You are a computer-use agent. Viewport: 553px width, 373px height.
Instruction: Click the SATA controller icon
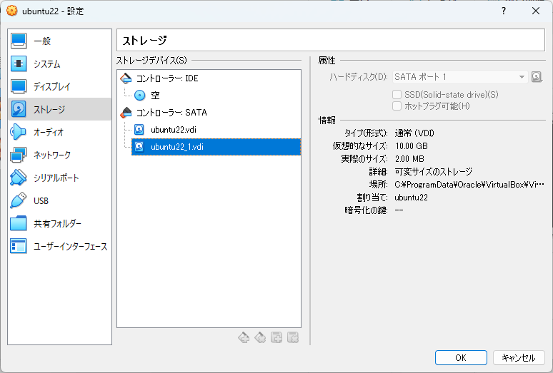(126, 113)
